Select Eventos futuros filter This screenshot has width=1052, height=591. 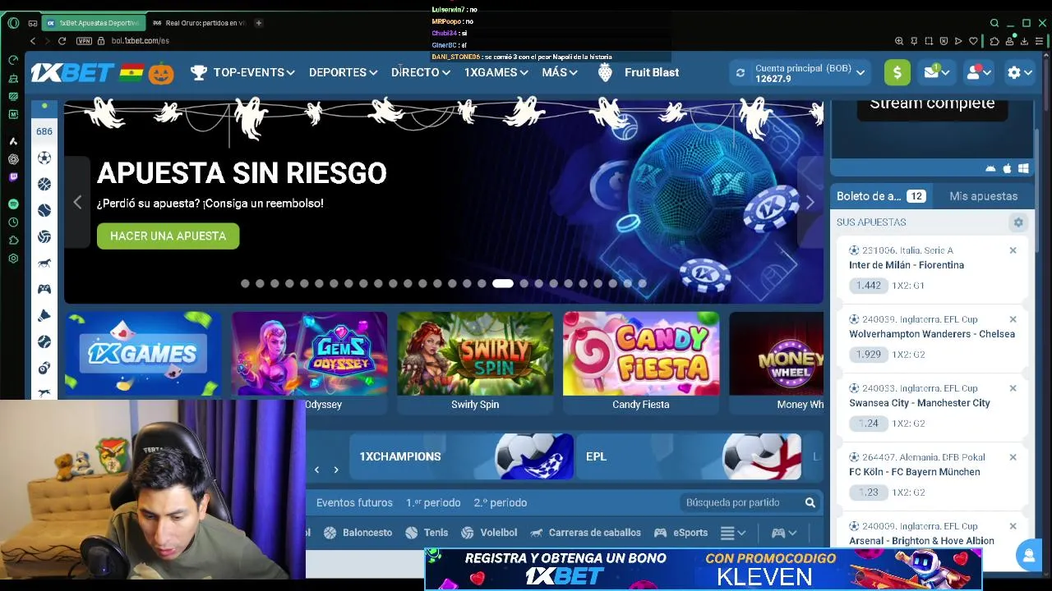point(354,502)
